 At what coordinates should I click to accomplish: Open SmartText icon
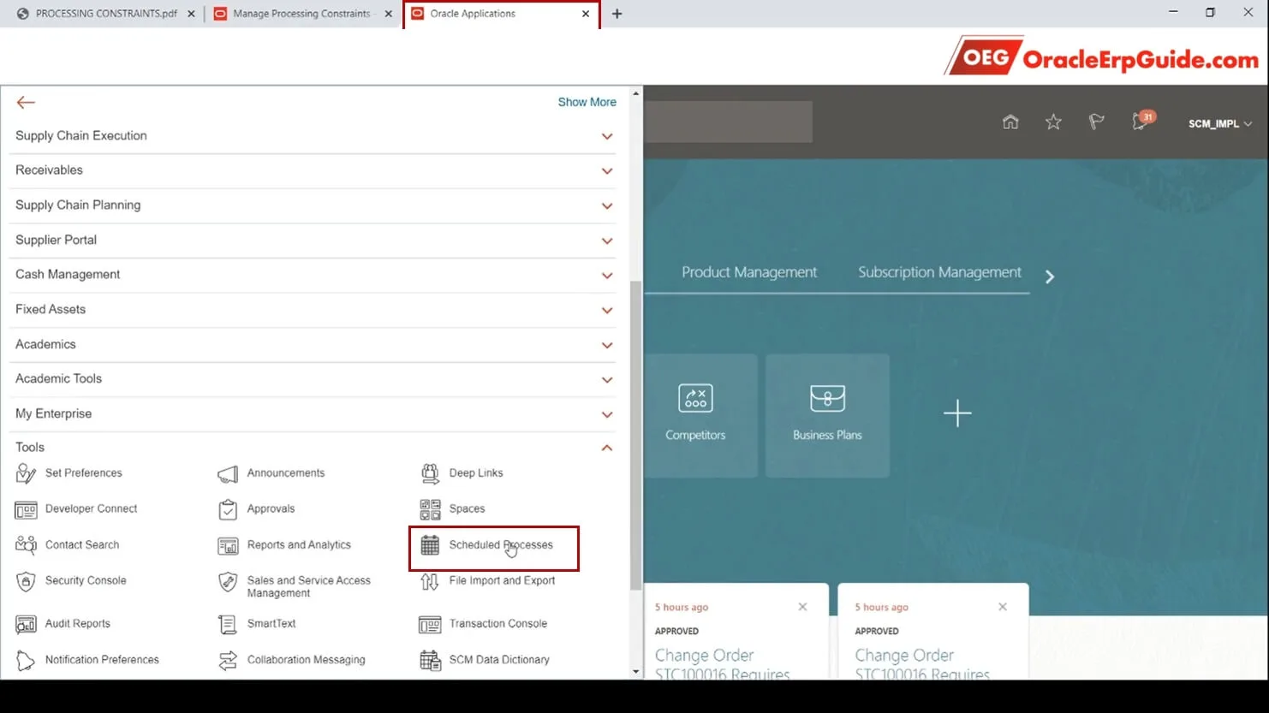228,624
